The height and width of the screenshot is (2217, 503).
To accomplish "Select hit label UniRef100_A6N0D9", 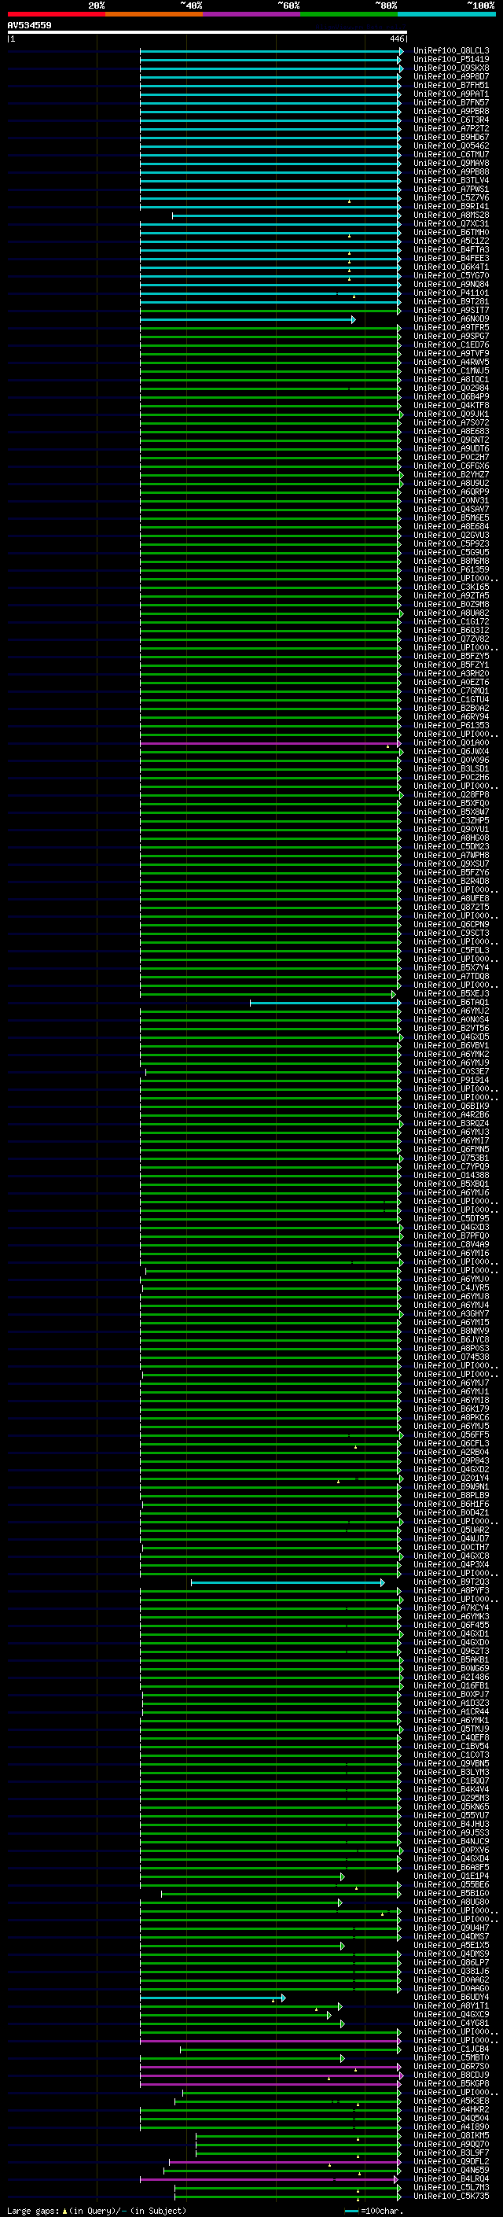I will [450, 319].
